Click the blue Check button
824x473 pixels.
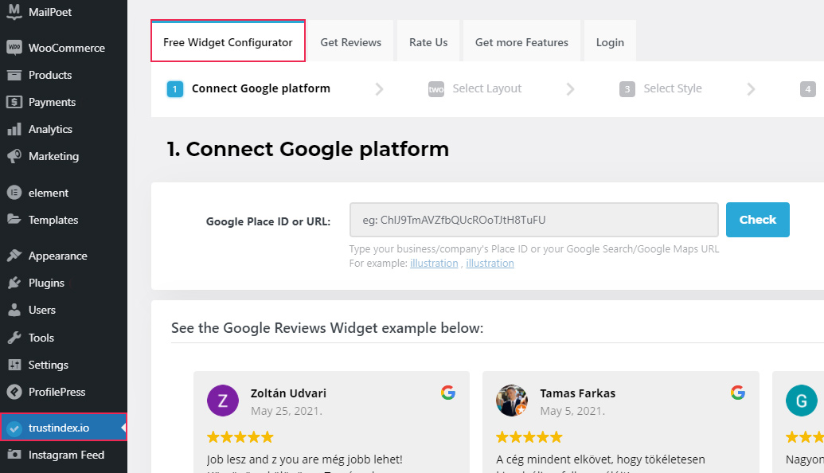[758, 220]
